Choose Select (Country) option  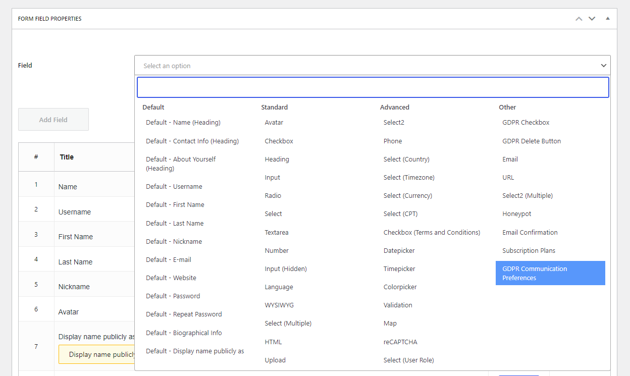point(406,159)
